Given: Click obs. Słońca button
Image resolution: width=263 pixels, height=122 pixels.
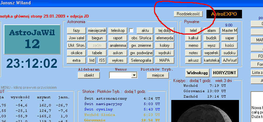Looking at the screenshot, I should 141,38.
